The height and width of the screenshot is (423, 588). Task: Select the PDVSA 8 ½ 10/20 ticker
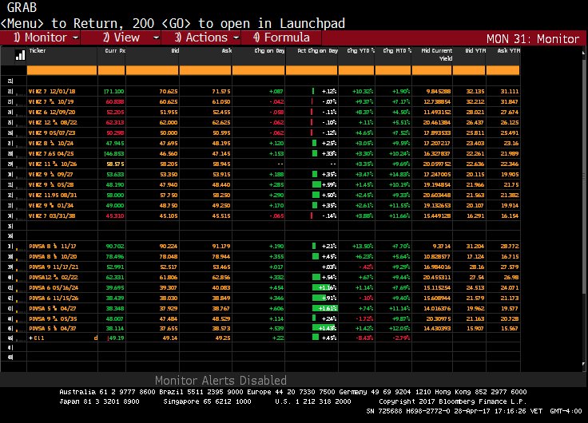pyautogui.click(x=53, y=257)
